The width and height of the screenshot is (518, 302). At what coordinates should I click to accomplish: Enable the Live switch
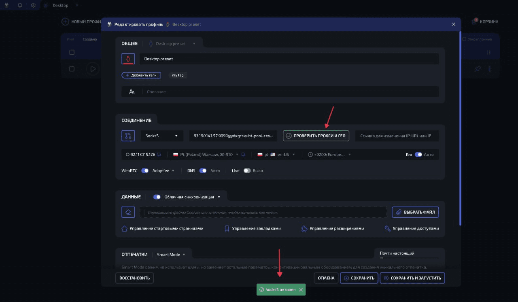tap(247, 171)
